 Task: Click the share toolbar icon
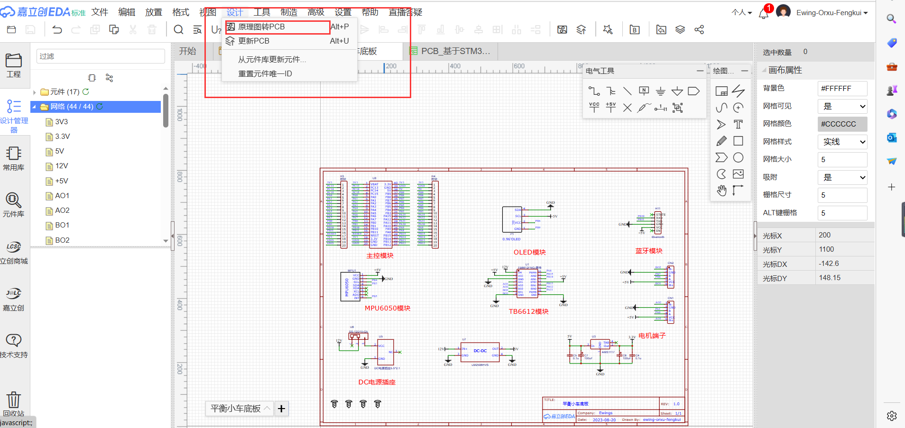(x=699, y=29)
